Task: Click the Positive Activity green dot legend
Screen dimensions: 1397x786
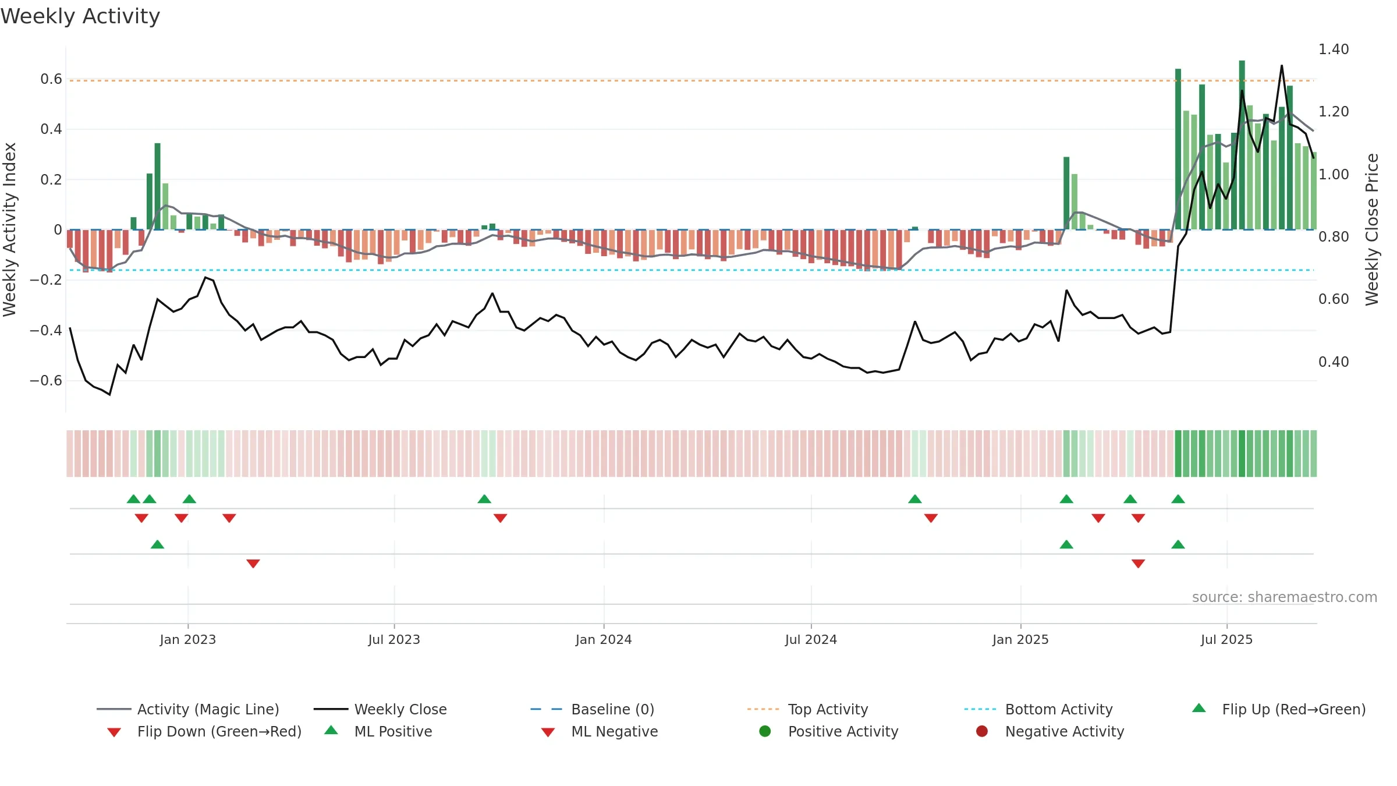Action: (765, 731)
